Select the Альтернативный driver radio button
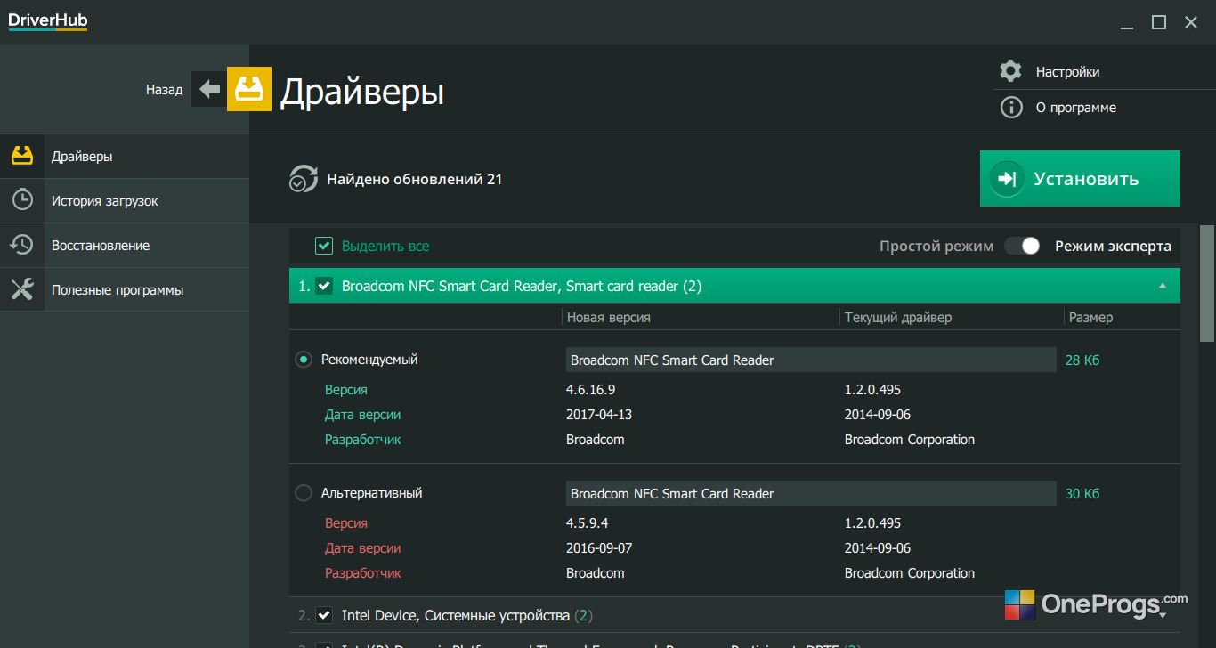This screenshot has width=1216, height=648. point(304,493)
